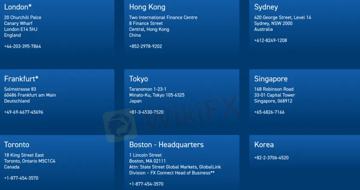Image resolution: width=360 pixels, height=190 pixels.
Task: Click 'Minato-Ku, Tokyo 105-6325' line
Action: [157, 95]
